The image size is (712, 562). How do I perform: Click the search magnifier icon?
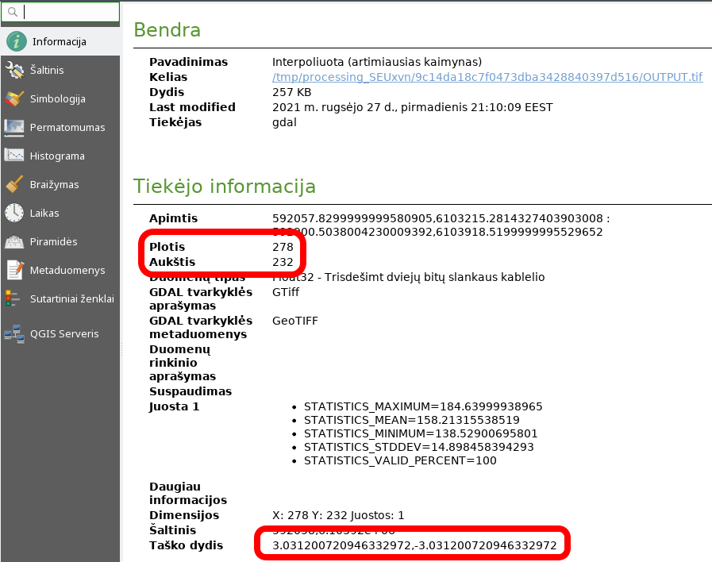pos(13,12)
